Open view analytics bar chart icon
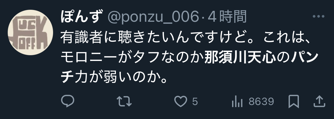The width and height of the screenshot is (334, 119). tap(237, 101)
